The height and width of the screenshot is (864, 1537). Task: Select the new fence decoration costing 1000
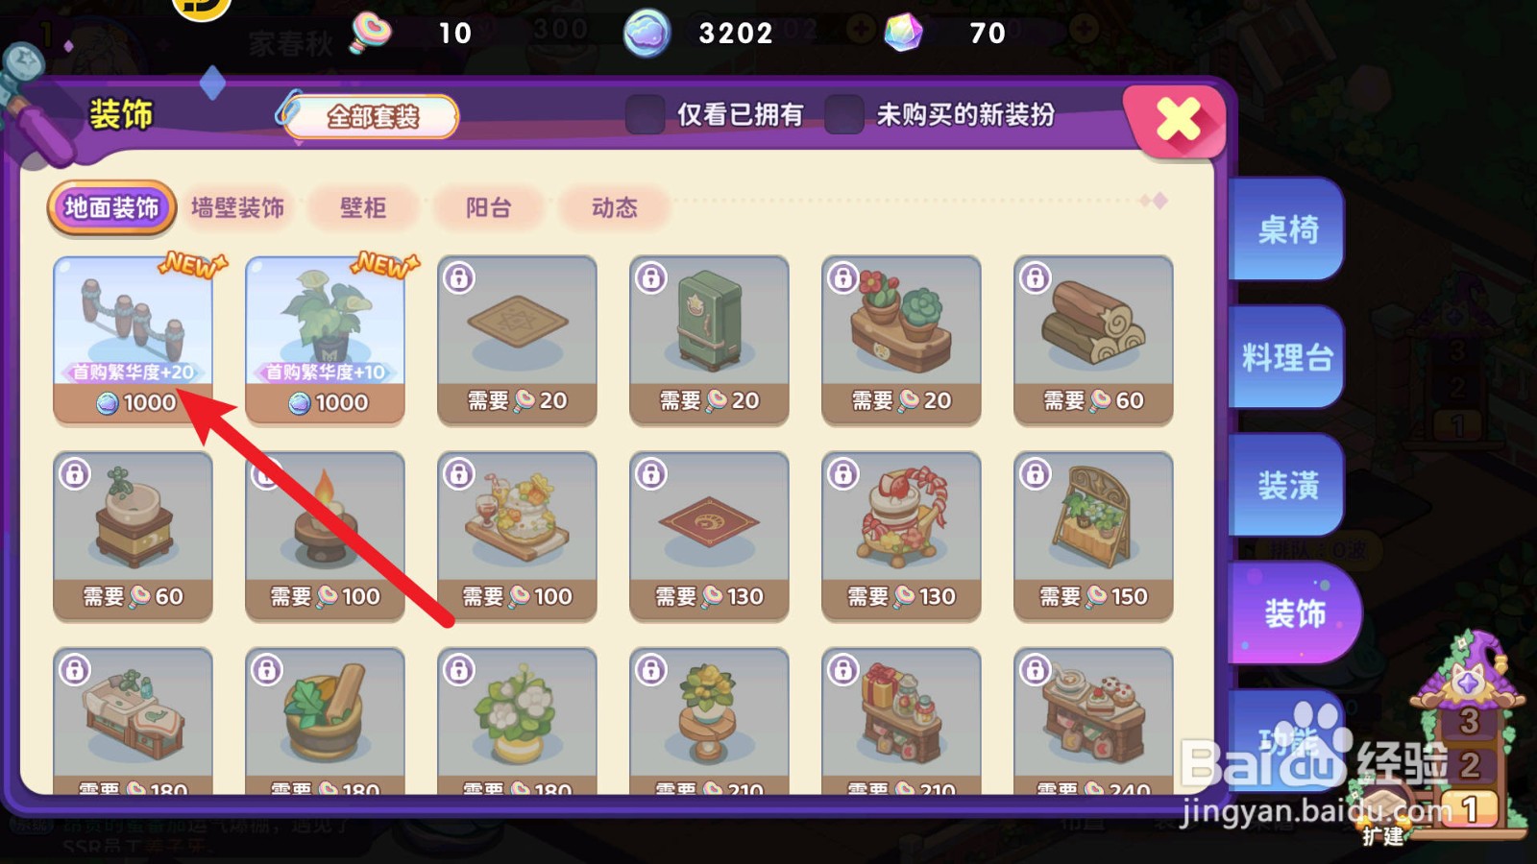[x=133, y=340]
